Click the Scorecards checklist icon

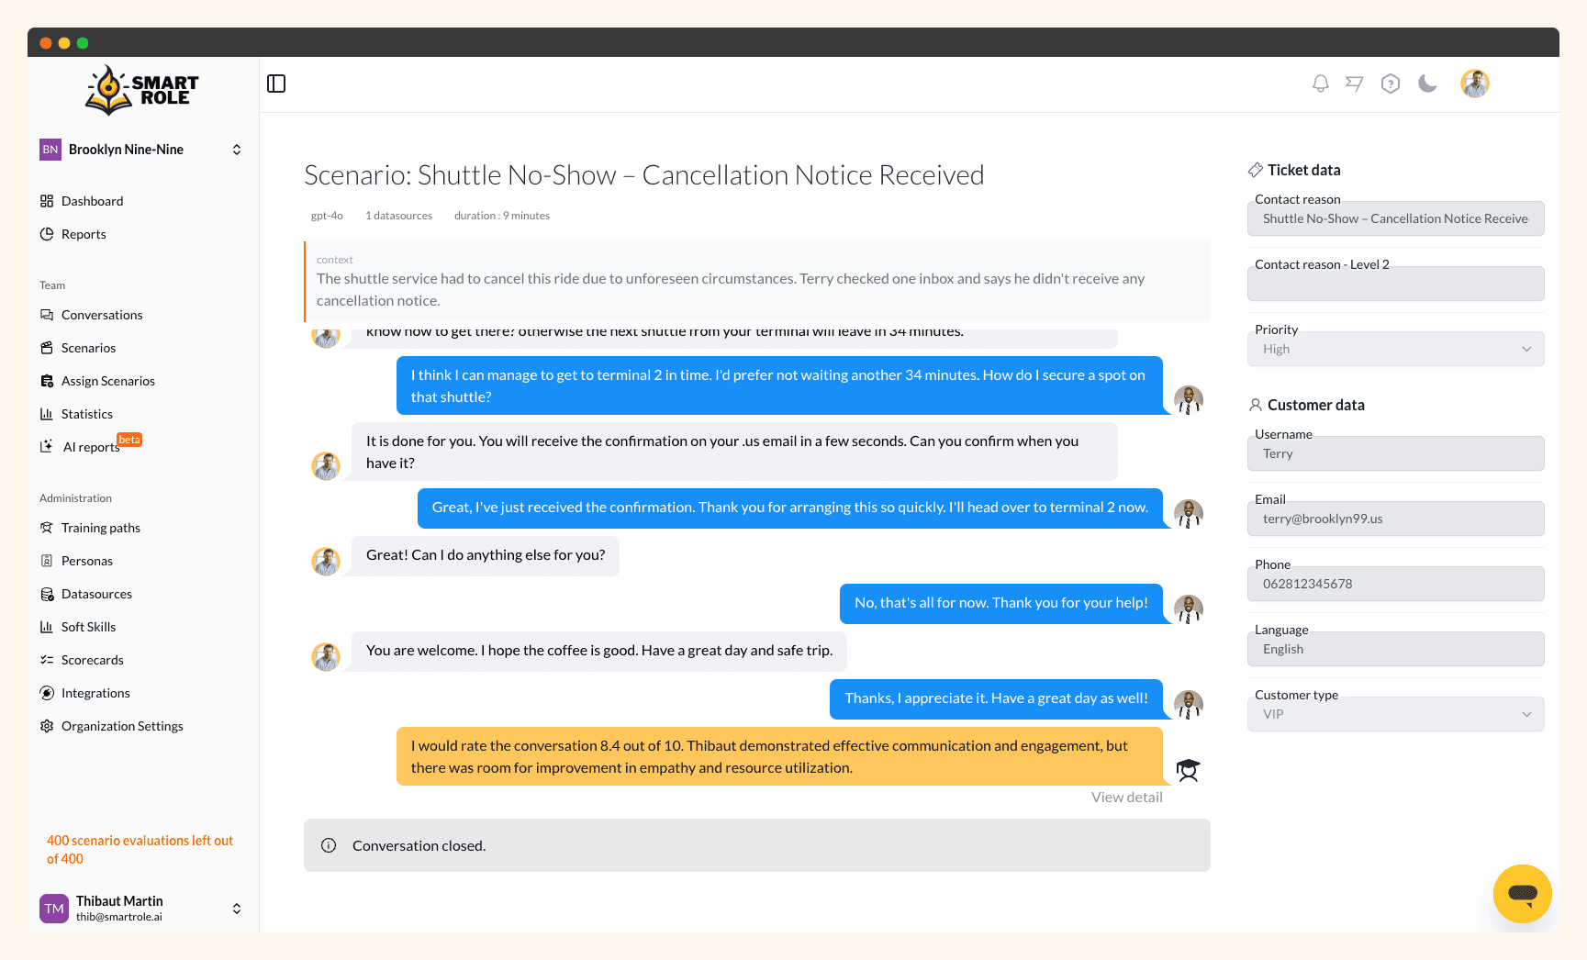pos(47,660)
